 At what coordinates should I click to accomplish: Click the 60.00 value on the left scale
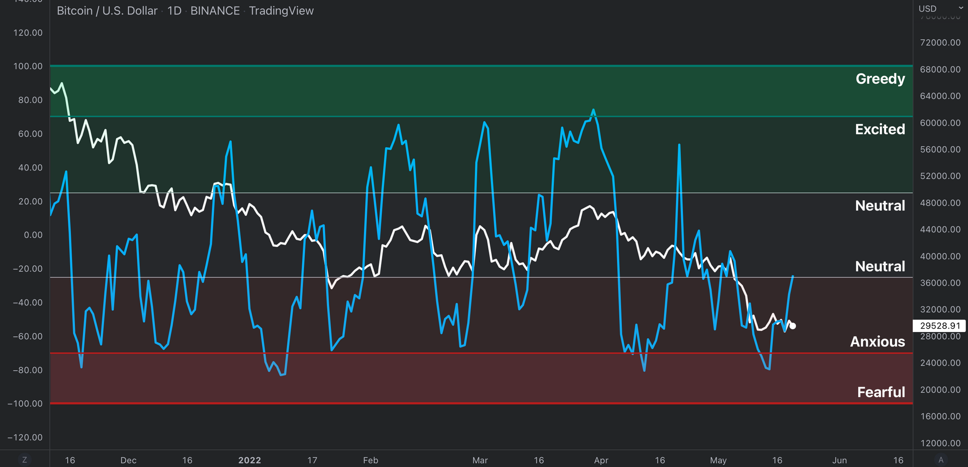30,134
